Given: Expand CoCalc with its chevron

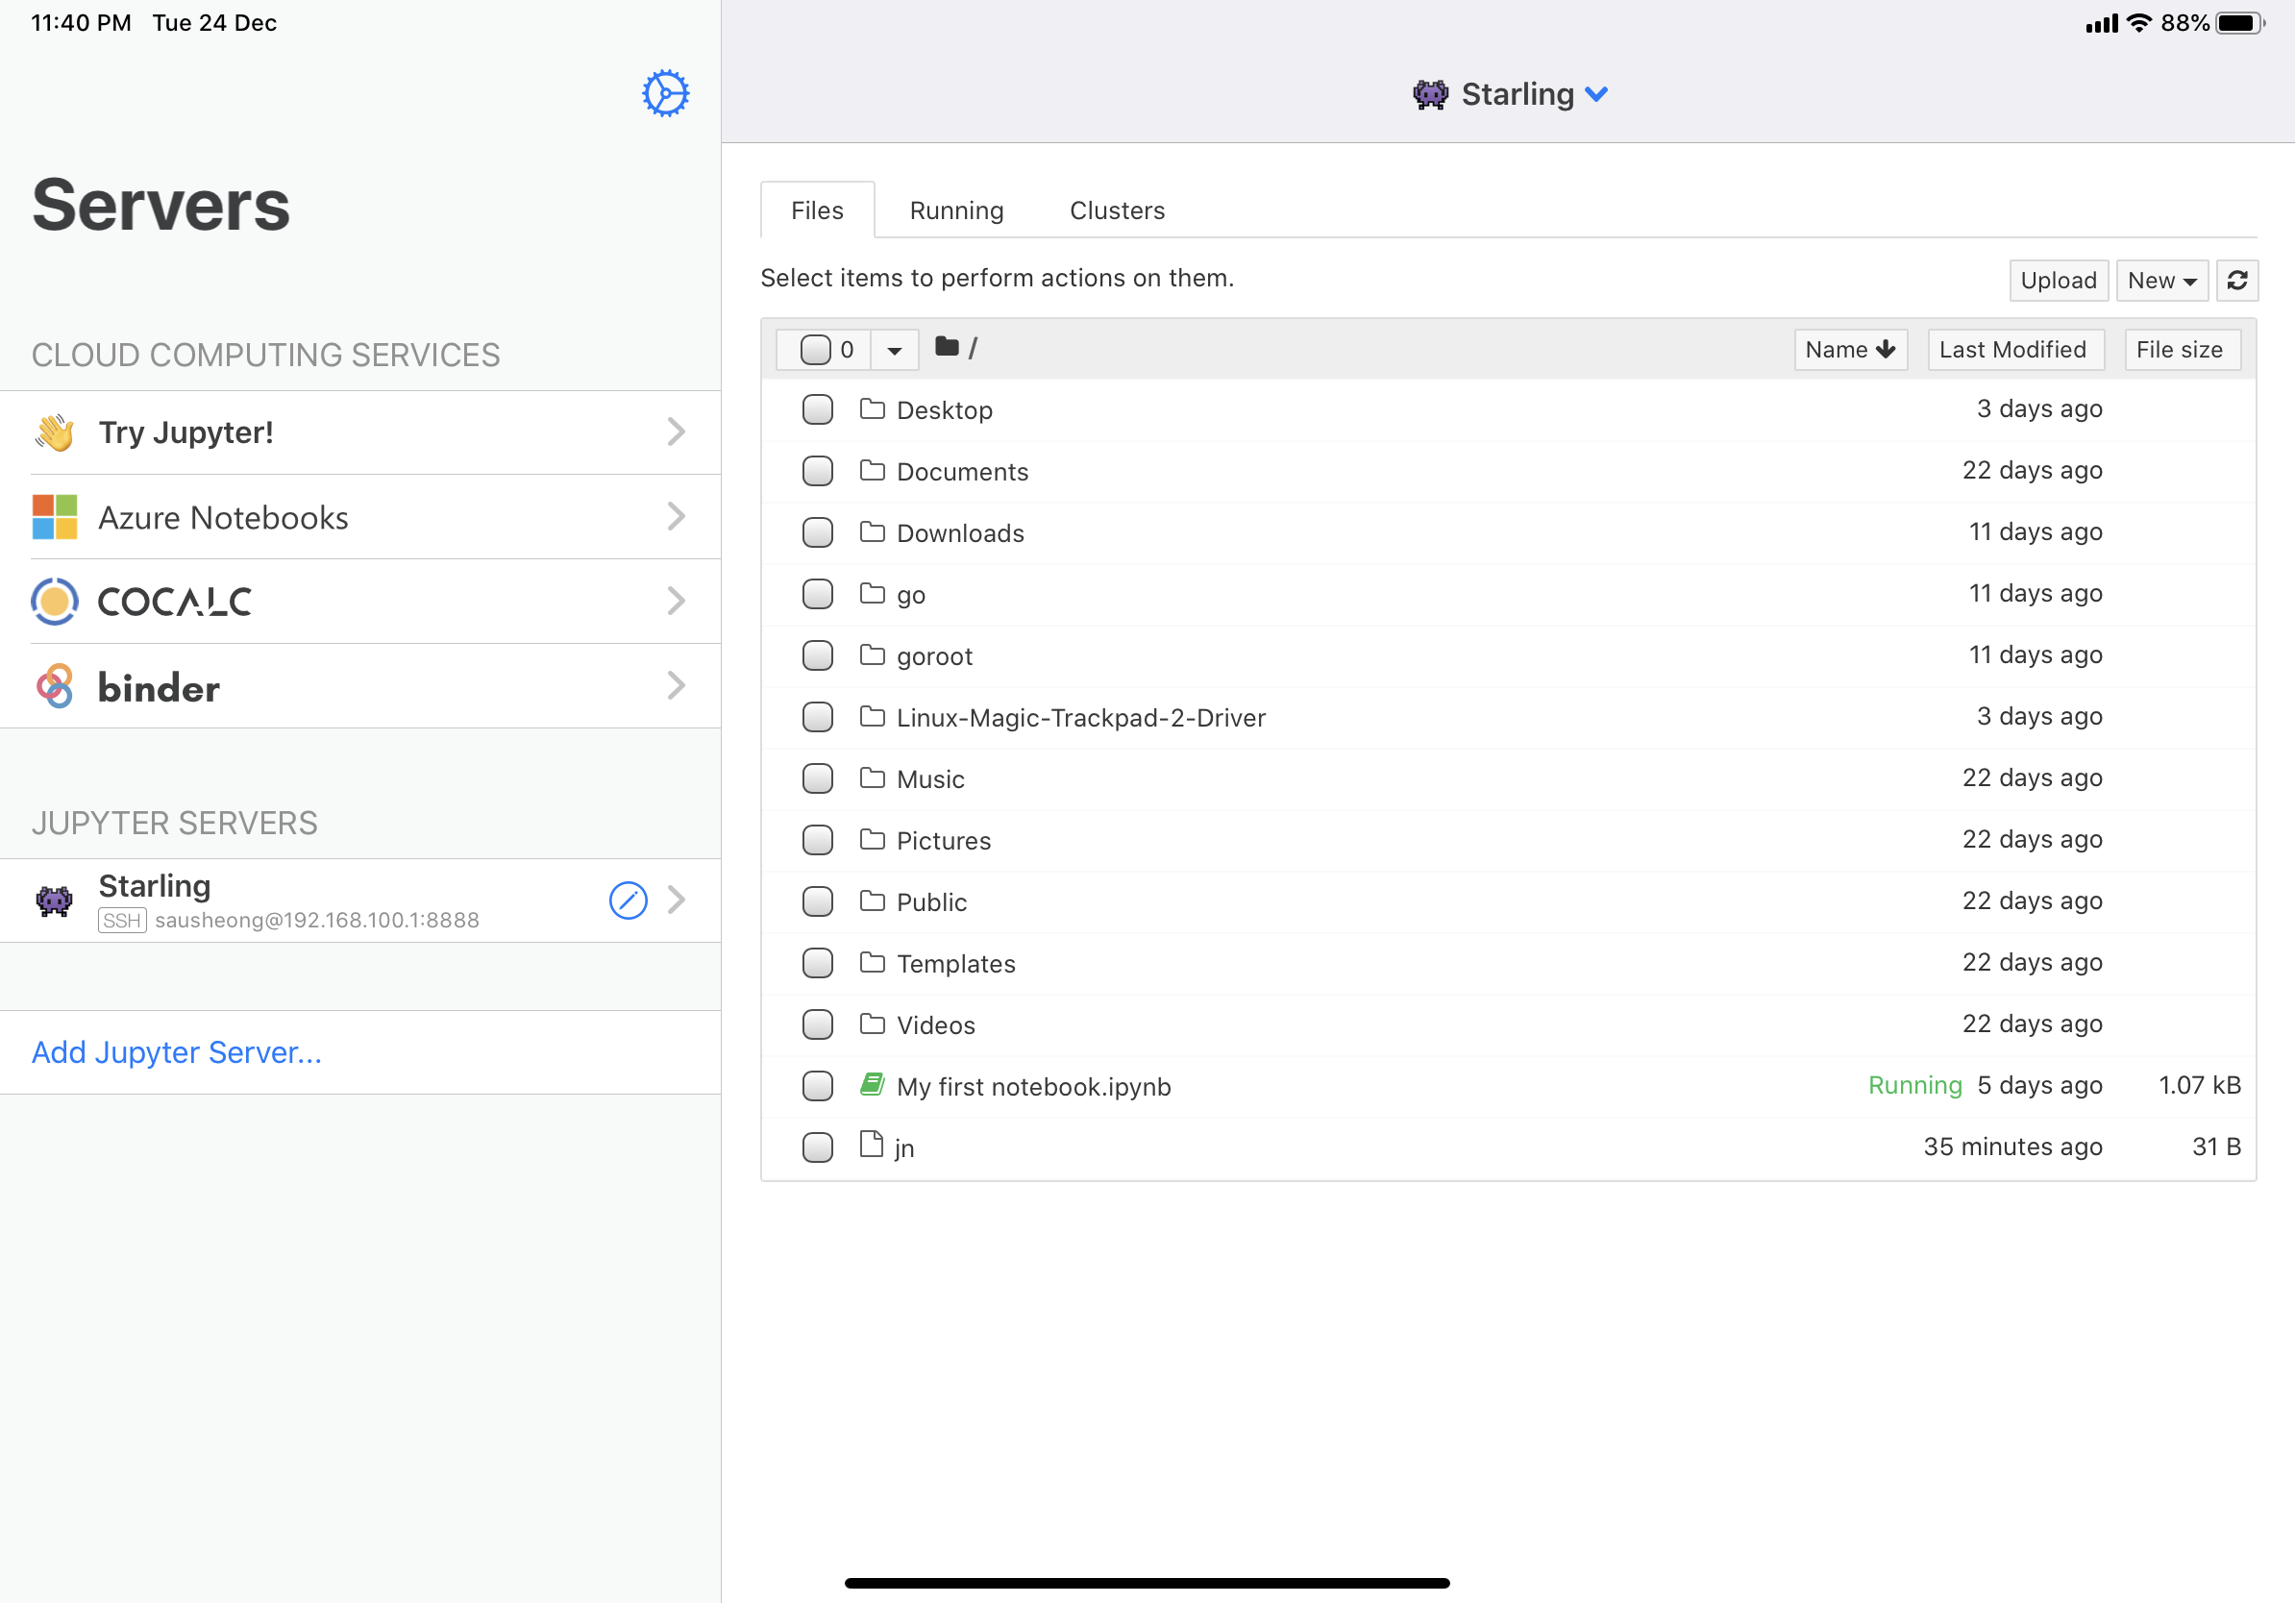Looking at the screenshot, I should pos(677,601).
